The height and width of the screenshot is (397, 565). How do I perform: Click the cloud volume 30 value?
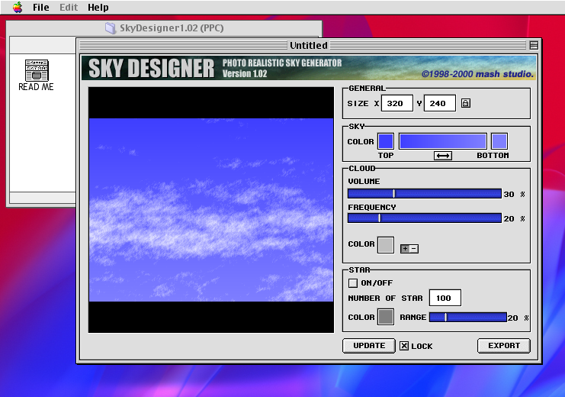pos(509,194)
